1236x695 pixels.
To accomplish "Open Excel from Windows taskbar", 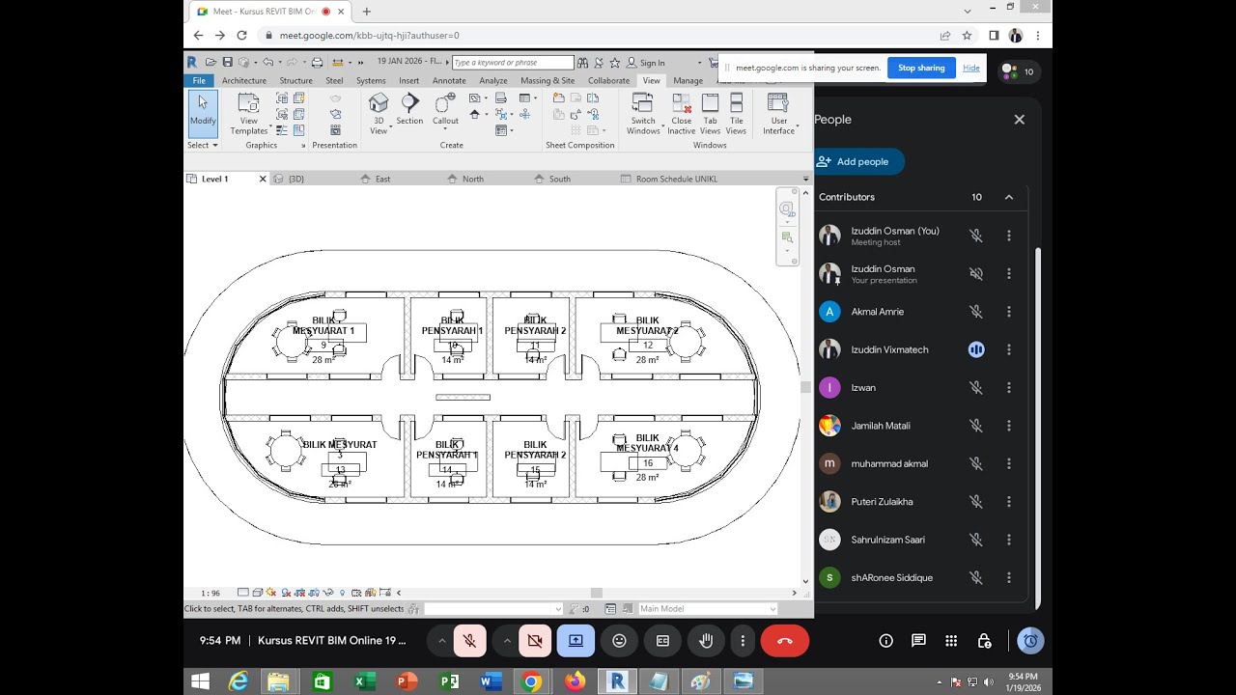I will [364, 681].
